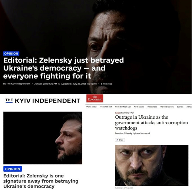The height and width of the screenshot is (190, 192).
Task: Click 'by The Kyiv Independent' author link
Action: (x=17, y=84)
